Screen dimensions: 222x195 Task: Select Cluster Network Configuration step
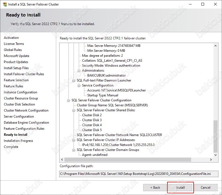(26, 110)
